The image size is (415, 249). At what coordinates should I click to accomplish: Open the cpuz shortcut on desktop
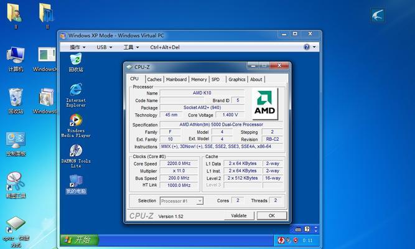(16, 232)
